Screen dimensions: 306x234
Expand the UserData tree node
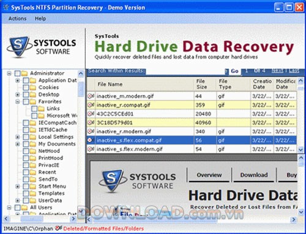click(18, 200)
